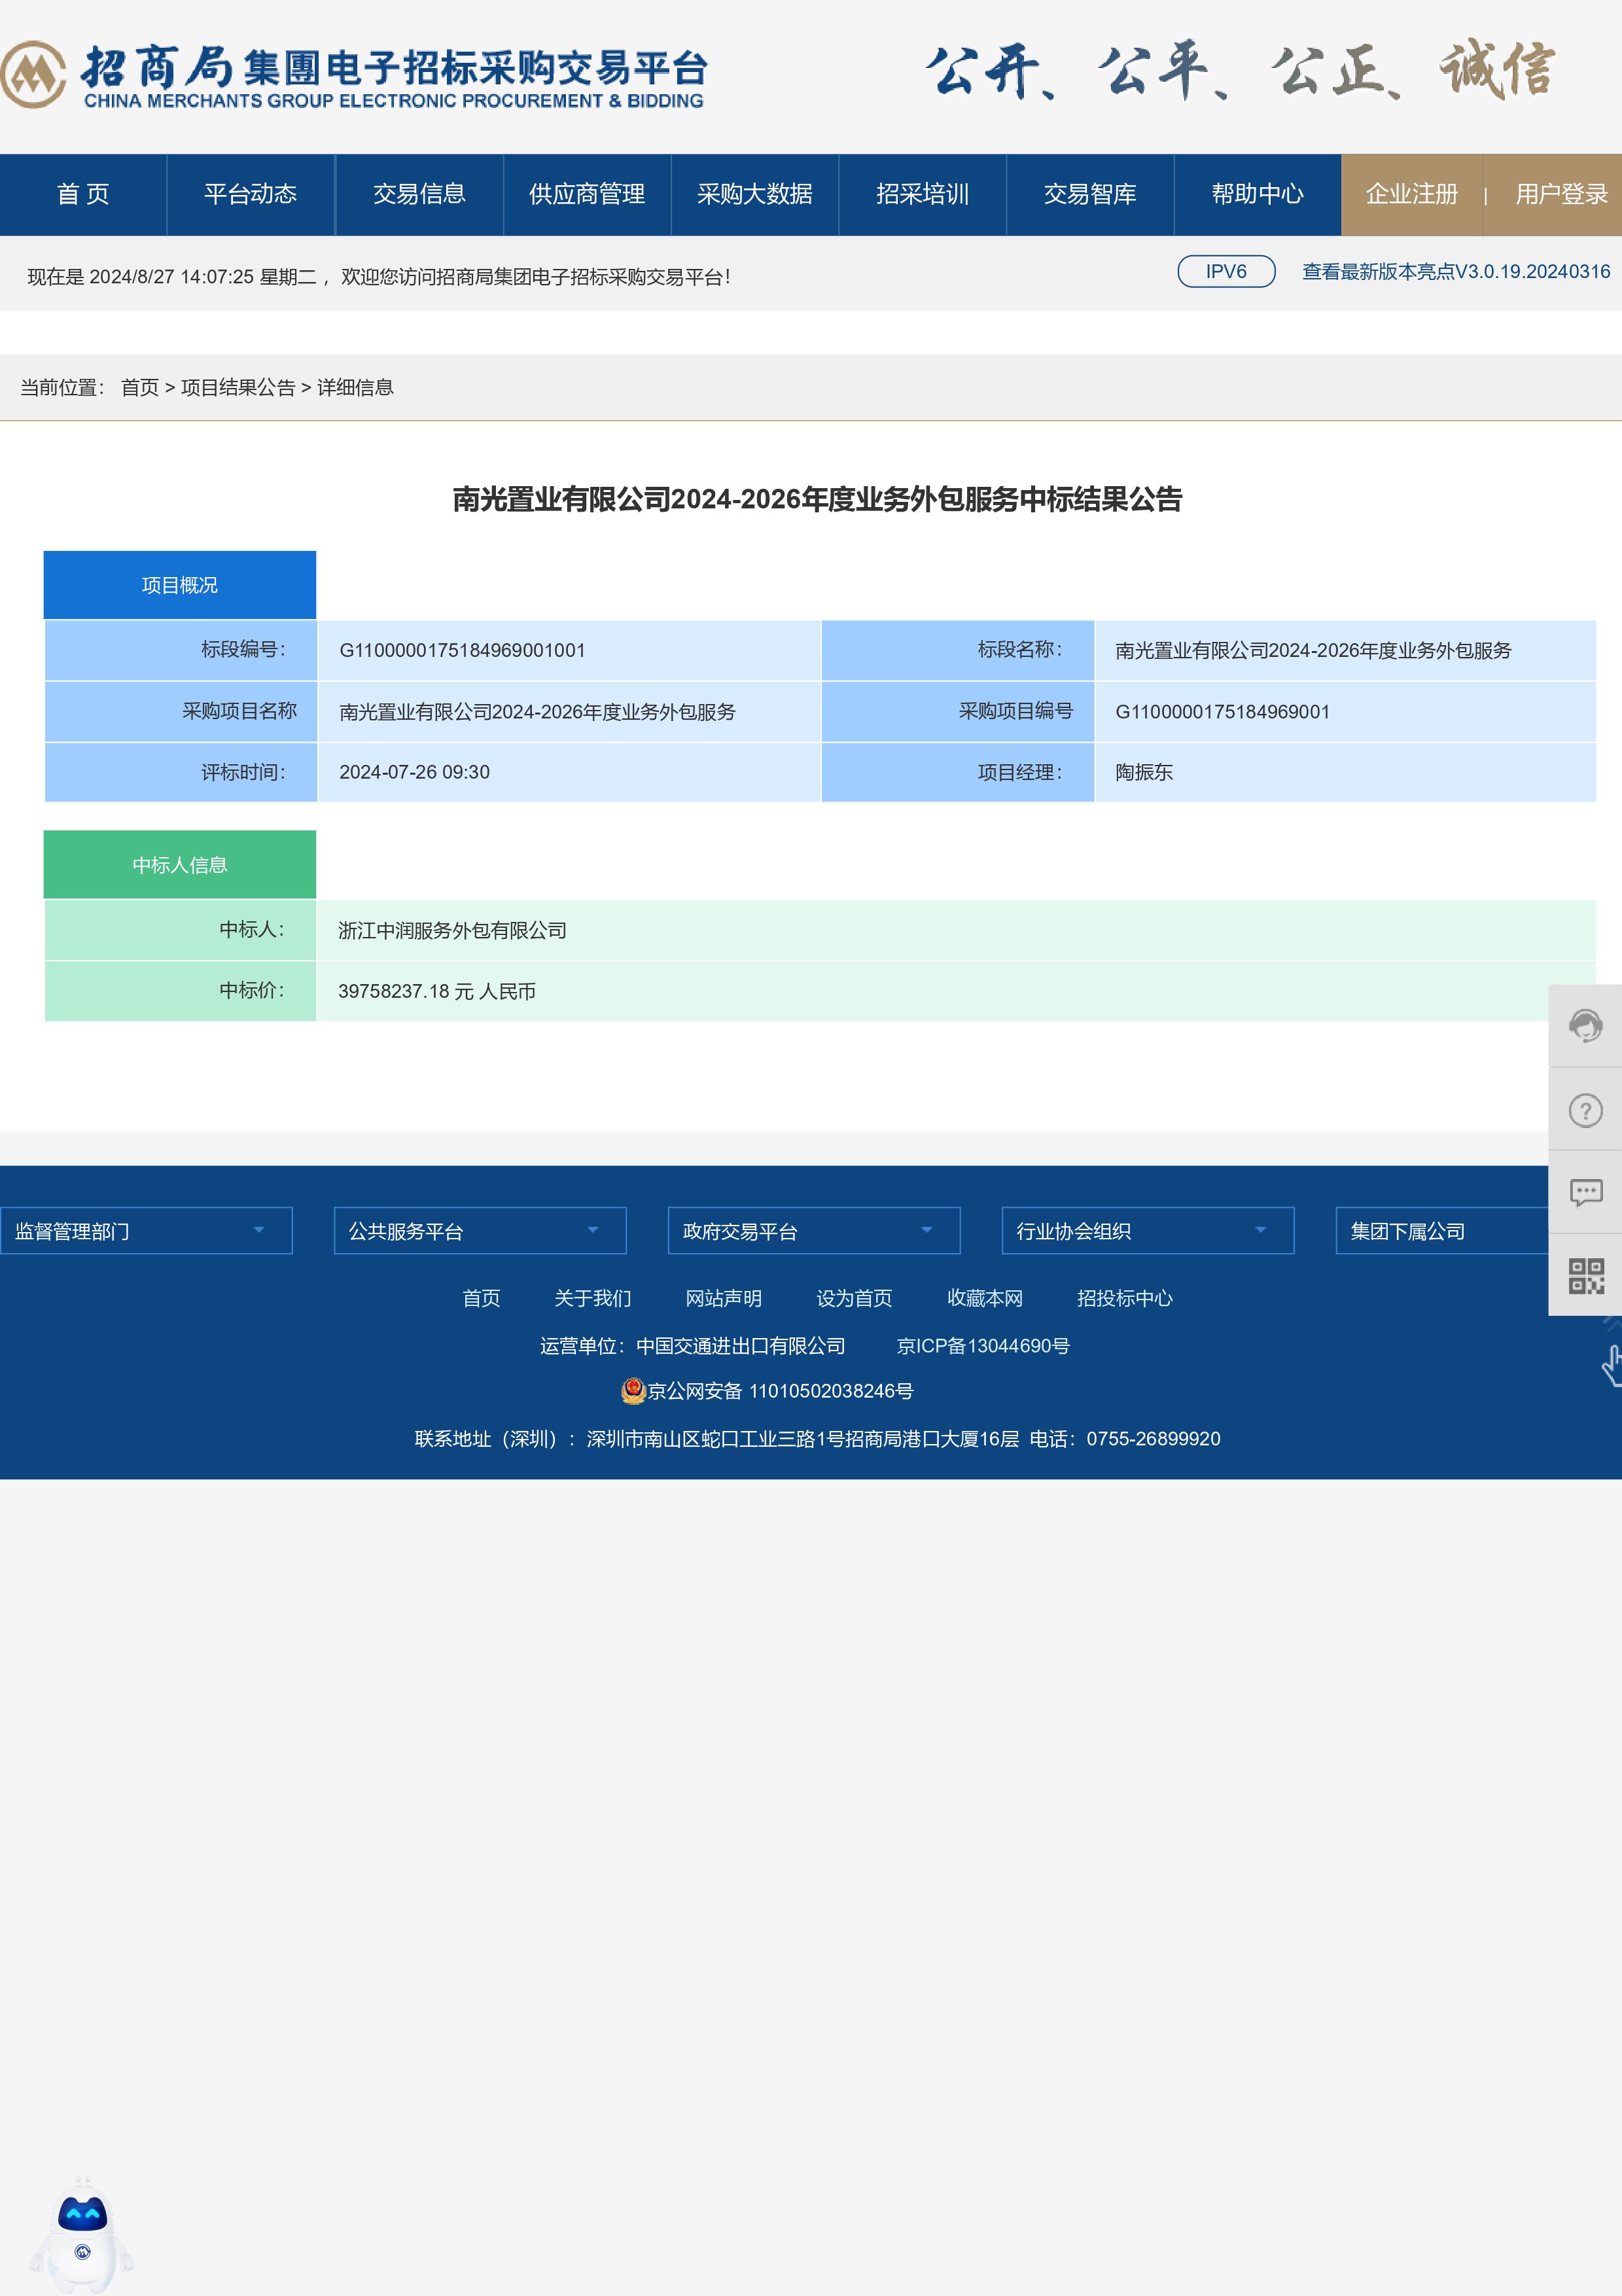Click the 企业注册 button
Image resolution: width=1622 pixels, height=2296 pixels.
click(1411, 194)
